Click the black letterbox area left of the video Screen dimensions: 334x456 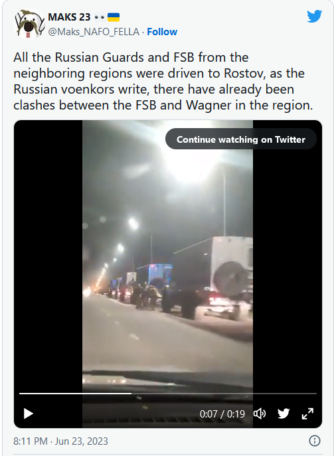point(48,253)
